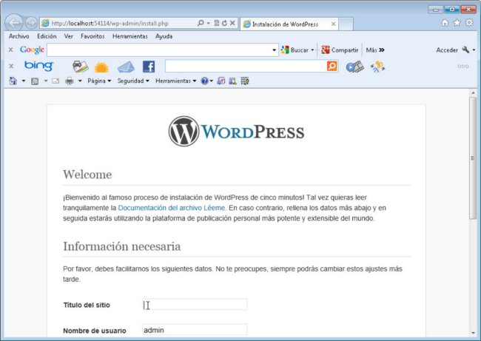Click the Bing translator icon
The height and width of the screenshot is (341, 481).
click(x=377, y=67)
